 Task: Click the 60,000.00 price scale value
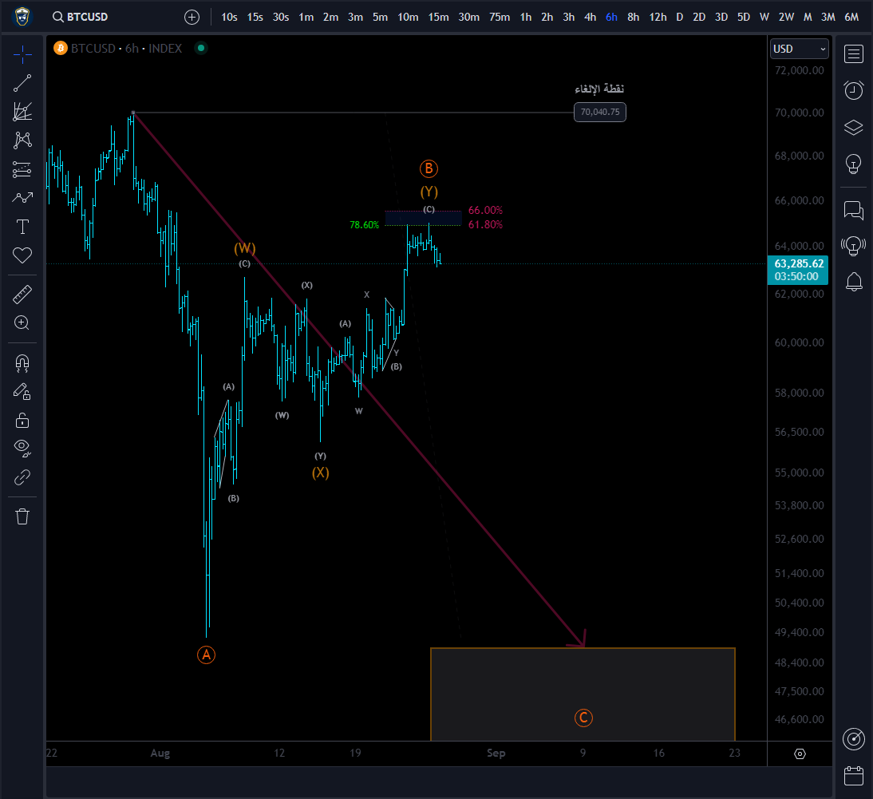tap(799, 342)
